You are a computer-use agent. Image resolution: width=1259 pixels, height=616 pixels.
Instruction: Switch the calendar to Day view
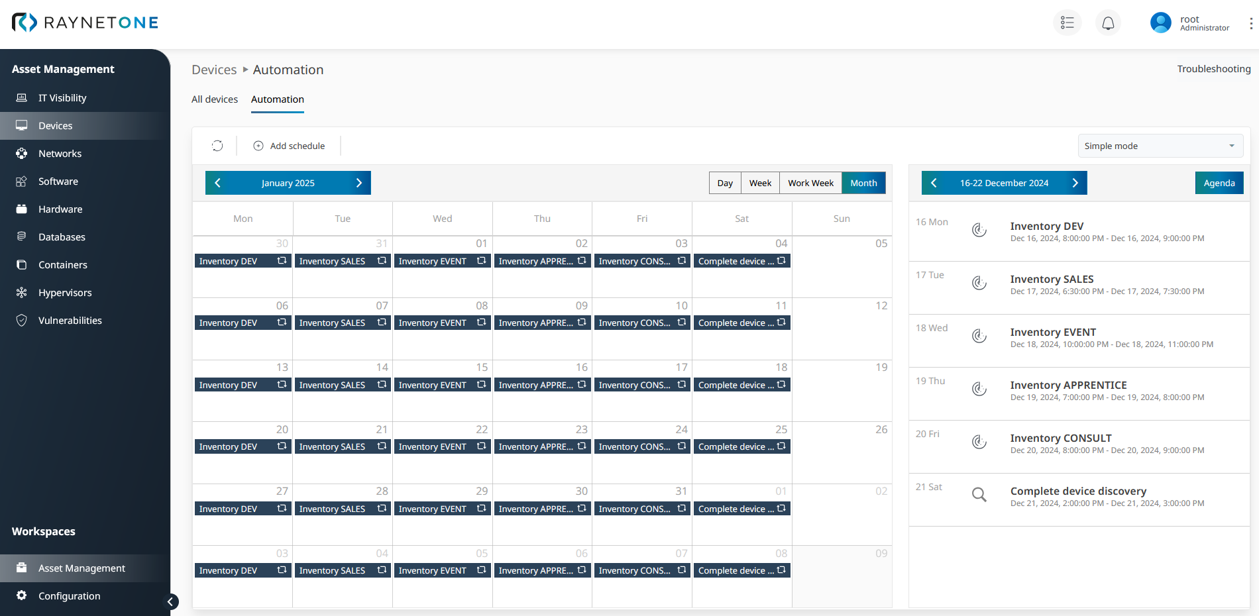coord(725,183)
